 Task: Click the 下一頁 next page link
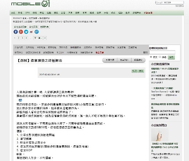(38, 38)
